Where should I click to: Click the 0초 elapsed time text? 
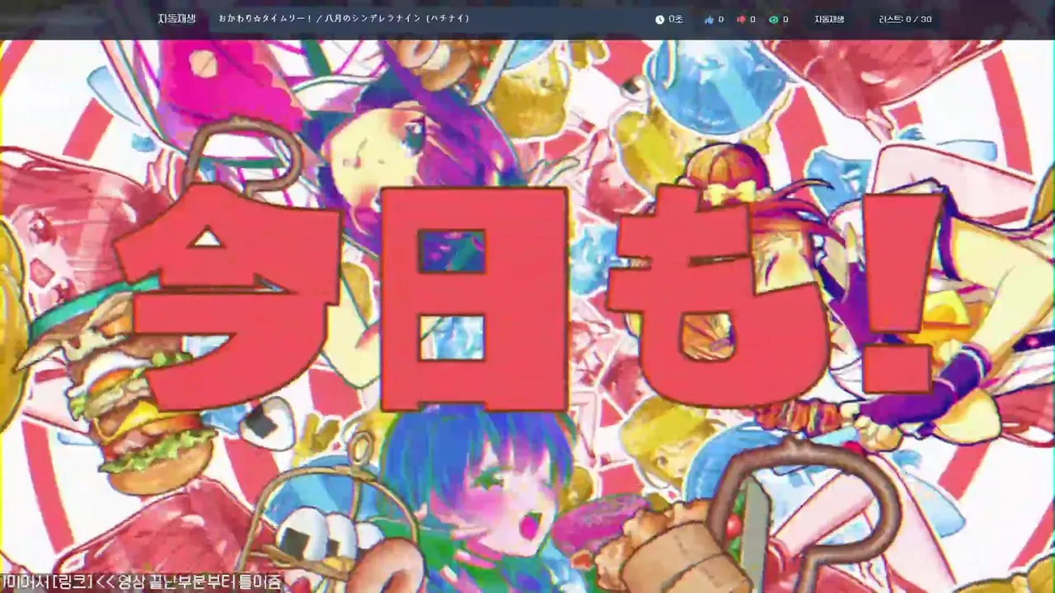point(676,19)
